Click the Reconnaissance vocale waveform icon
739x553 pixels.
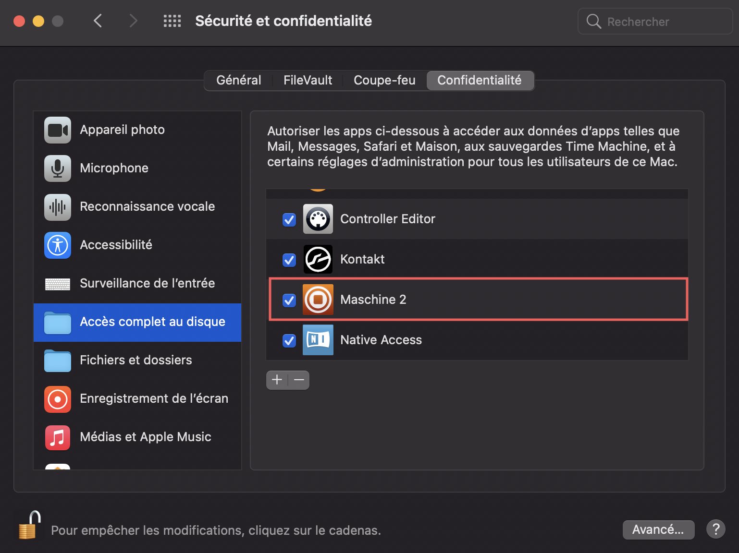pyautogui.click(x=58, y=207)
